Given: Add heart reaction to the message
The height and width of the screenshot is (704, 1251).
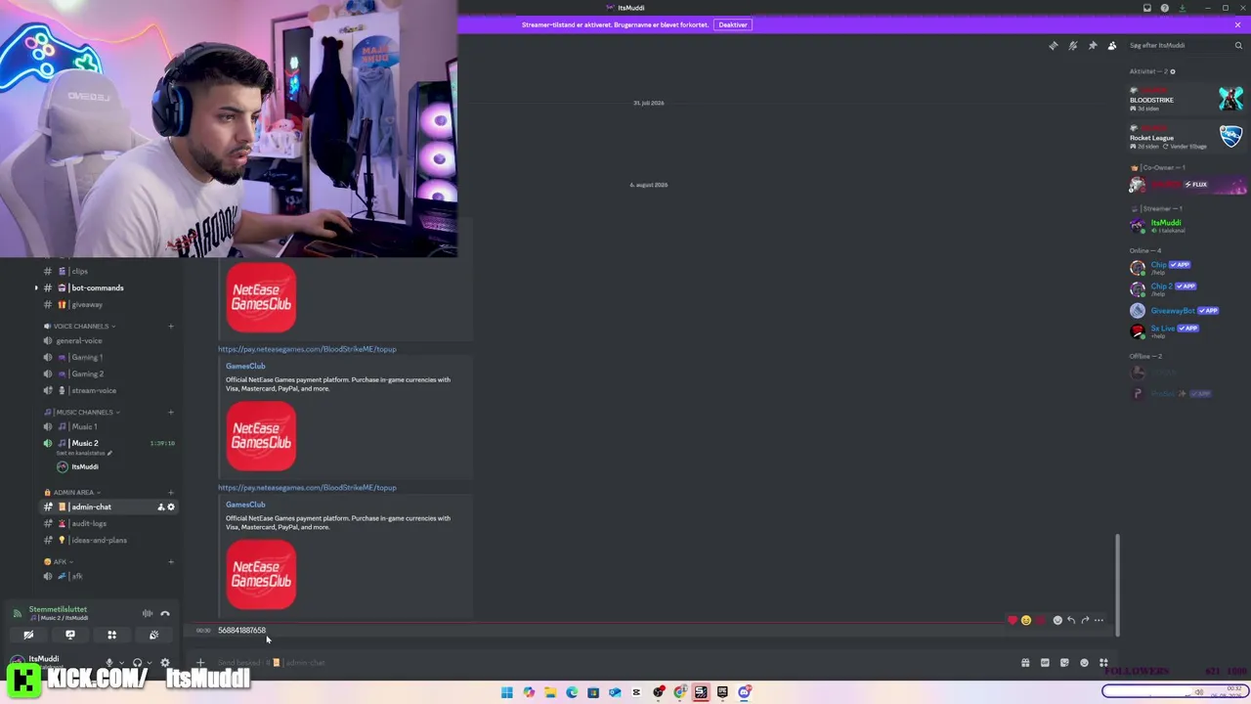Looking at the screenshot, I should coord(1013,620).
